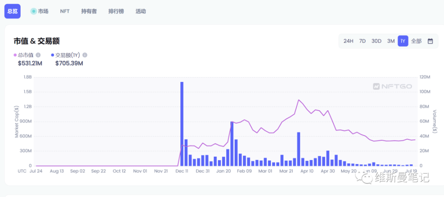Click the info icon beside 交易额(1Y)
The height and width of the screenshot is (197, 444).
(x=85, y=55)
